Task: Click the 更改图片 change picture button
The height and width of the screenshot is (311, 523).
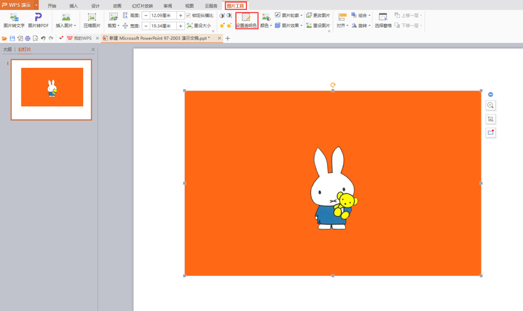Action: tap(318, 15)
